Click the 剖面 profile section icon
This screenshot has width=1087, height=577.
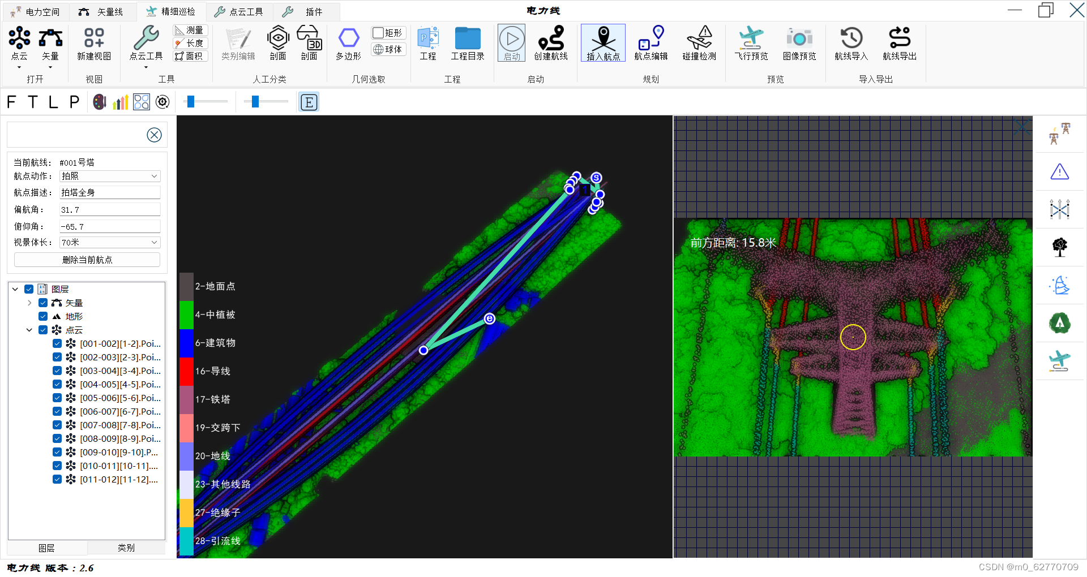pyautogui.click(x=278, y=44)
